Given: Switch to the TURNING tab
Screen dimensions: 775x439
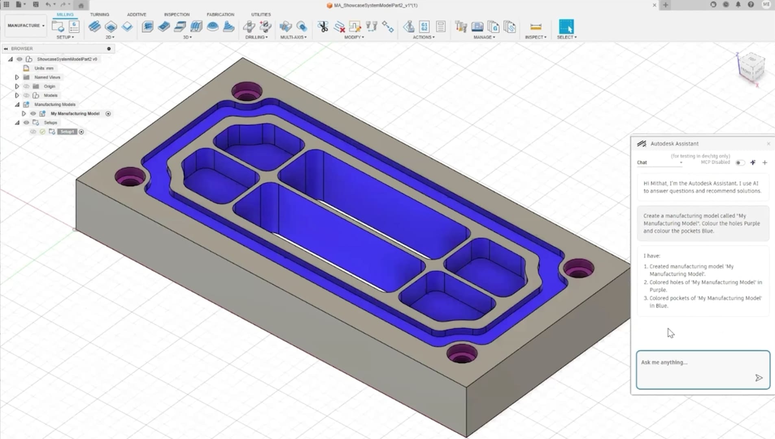Looking at the screenshot, I should pos(100,14).
